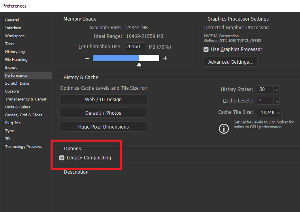
Task: Open Advanced Settings for graphics processor
Action: [x=230, y=62]
